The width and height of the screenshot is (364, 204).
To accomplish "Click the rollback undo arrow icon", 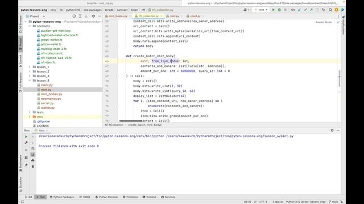I will pos(323,10).
